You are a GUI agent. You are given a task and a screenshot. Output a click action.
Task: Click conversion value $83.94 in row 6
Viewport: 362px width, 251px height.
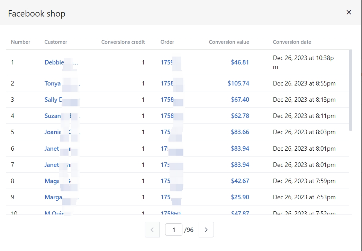click(x=240, y=149)
